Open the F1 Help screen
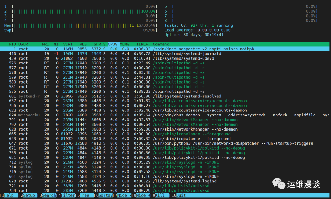 (x=9, y=195)
